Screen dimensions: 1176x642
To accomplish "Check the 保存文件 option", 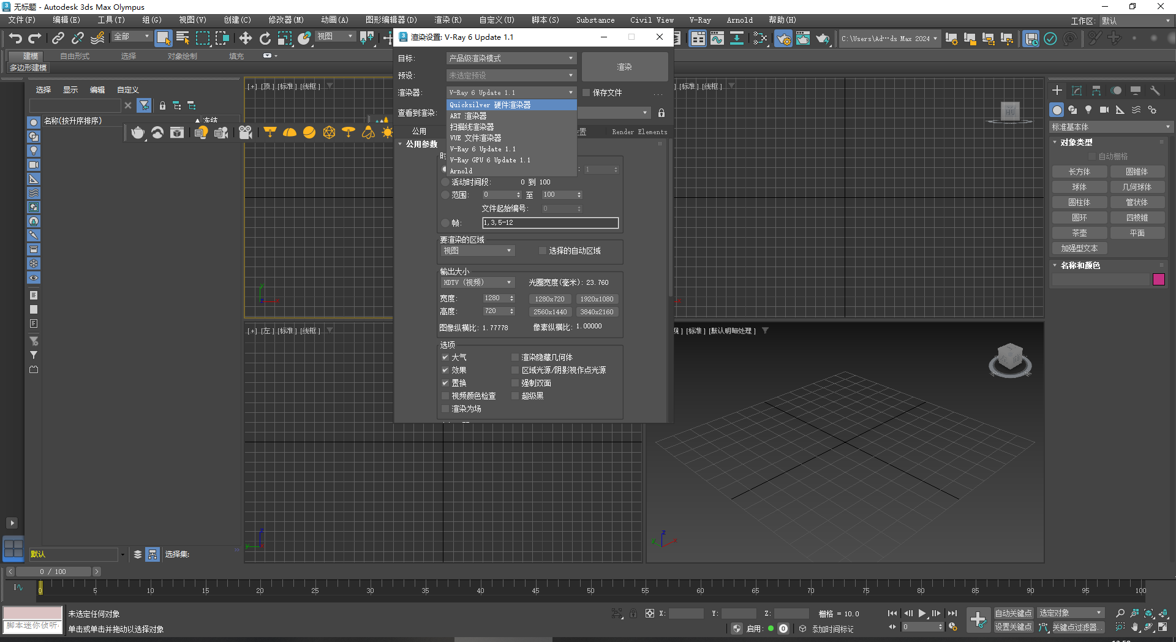I will (x=586, y=93).
